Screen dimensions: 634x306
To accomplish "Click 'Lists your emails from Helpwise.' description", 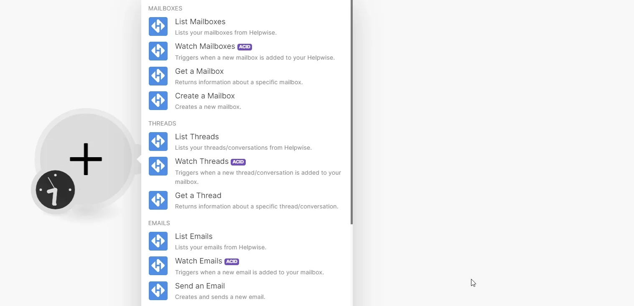I will point(221,247).
